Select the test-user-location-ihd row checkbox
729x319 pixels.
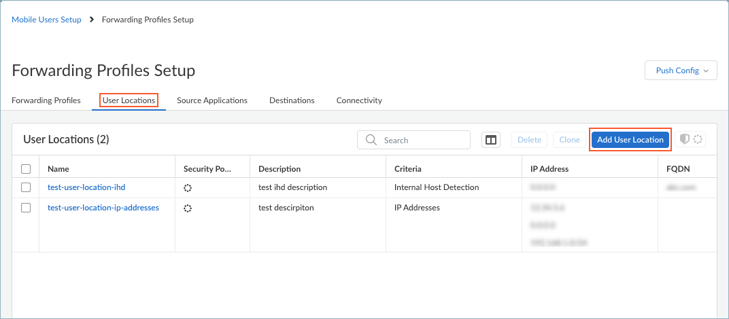coord(26,187)
